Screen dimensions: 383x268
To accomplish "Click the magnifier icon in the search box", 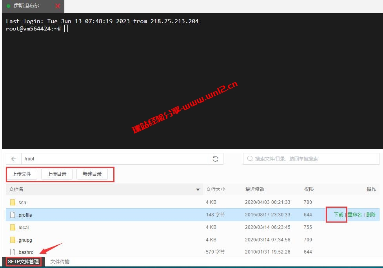I will (250, 158).
